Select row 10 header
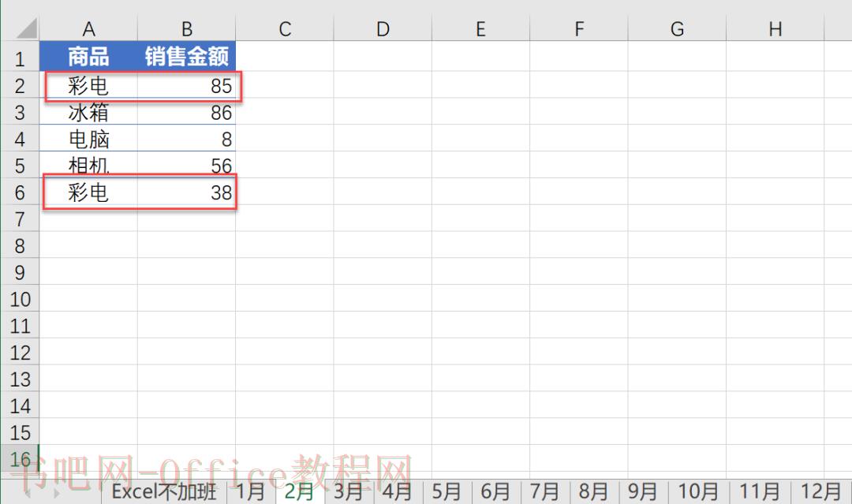This screenshot has height=504, width=852. [20, 298]
